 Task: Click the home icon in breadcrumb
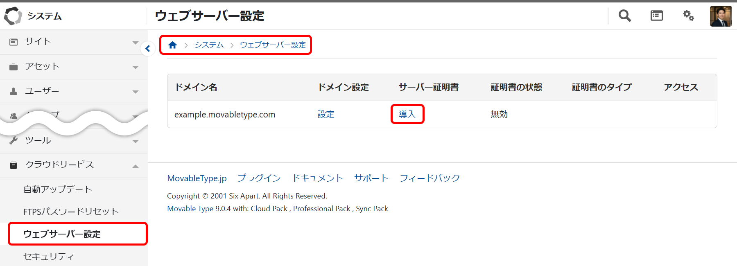(172, 45)
